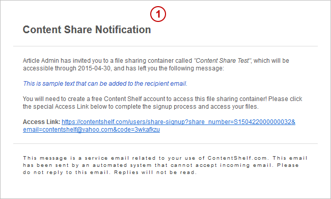Click the 2015-04-30 expiry date
Screen dimensions: 331x199
94,68
